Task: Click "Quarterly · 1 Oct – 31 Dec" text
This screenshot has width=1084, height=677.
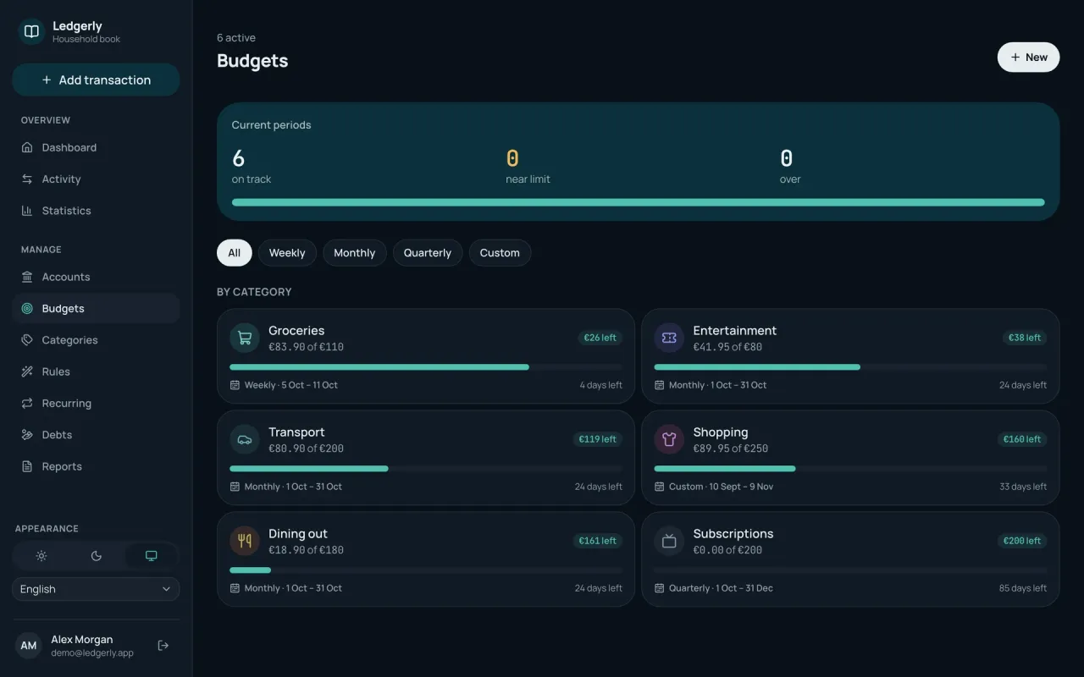Action: (x=721, y=588)
